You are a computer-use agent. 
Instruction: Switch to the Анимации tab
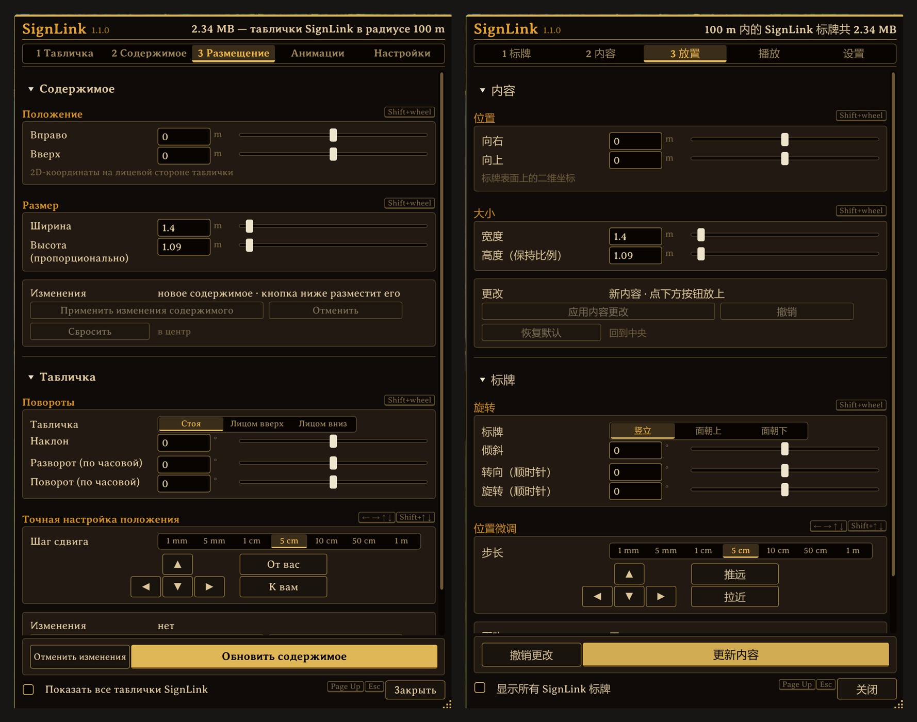coord(318,53)
